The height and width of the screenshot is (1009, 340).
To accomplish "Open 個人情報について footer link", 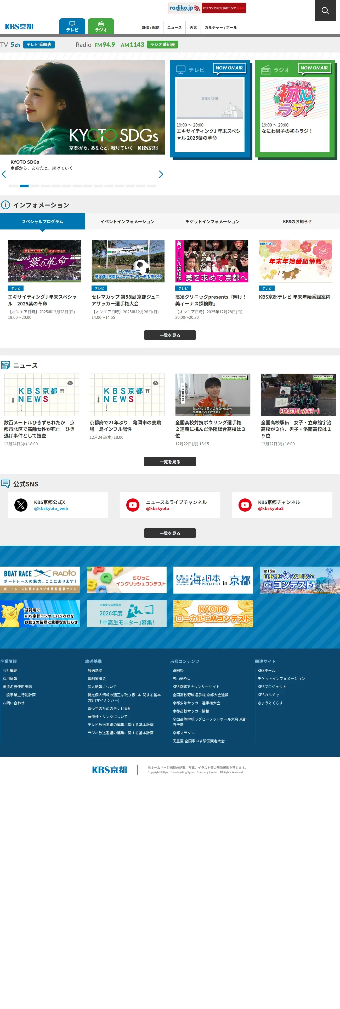I will [102, 687].
